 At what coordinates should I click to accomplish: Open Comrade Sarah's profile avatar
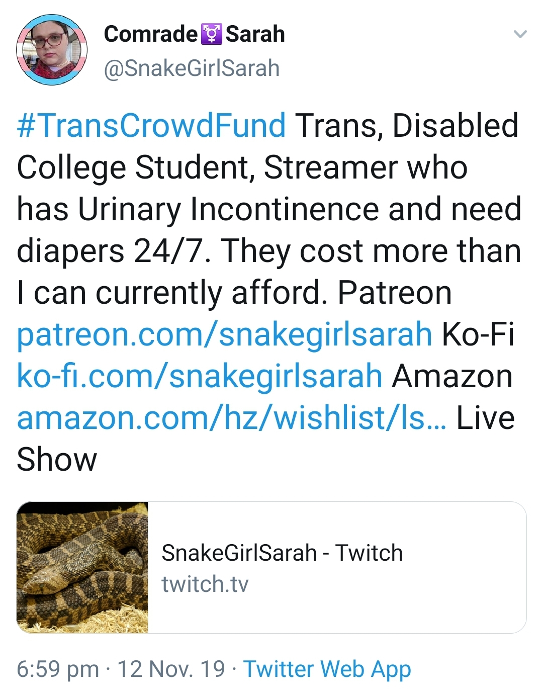(x=52, y=50)
